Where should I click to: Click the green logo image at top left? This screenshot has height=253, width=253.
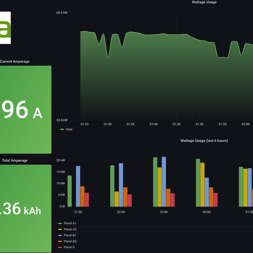click(x=5, y=28)
